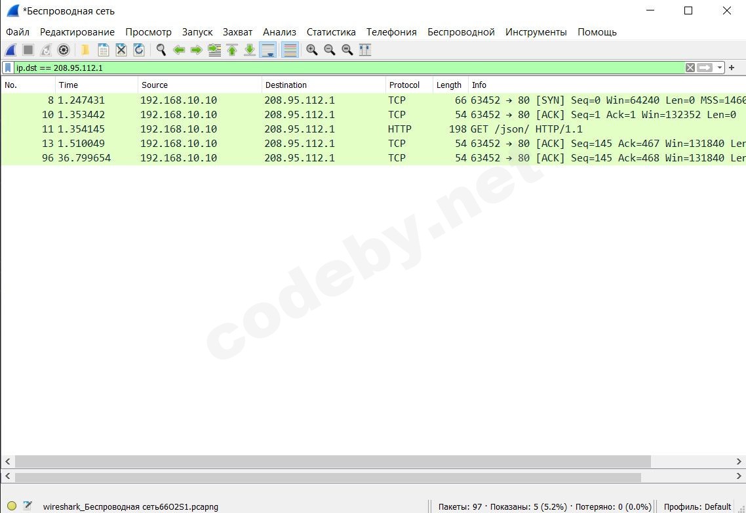Go back in packet history
Image resolution: width=746 pixels, height=513 pixels.
179,50
